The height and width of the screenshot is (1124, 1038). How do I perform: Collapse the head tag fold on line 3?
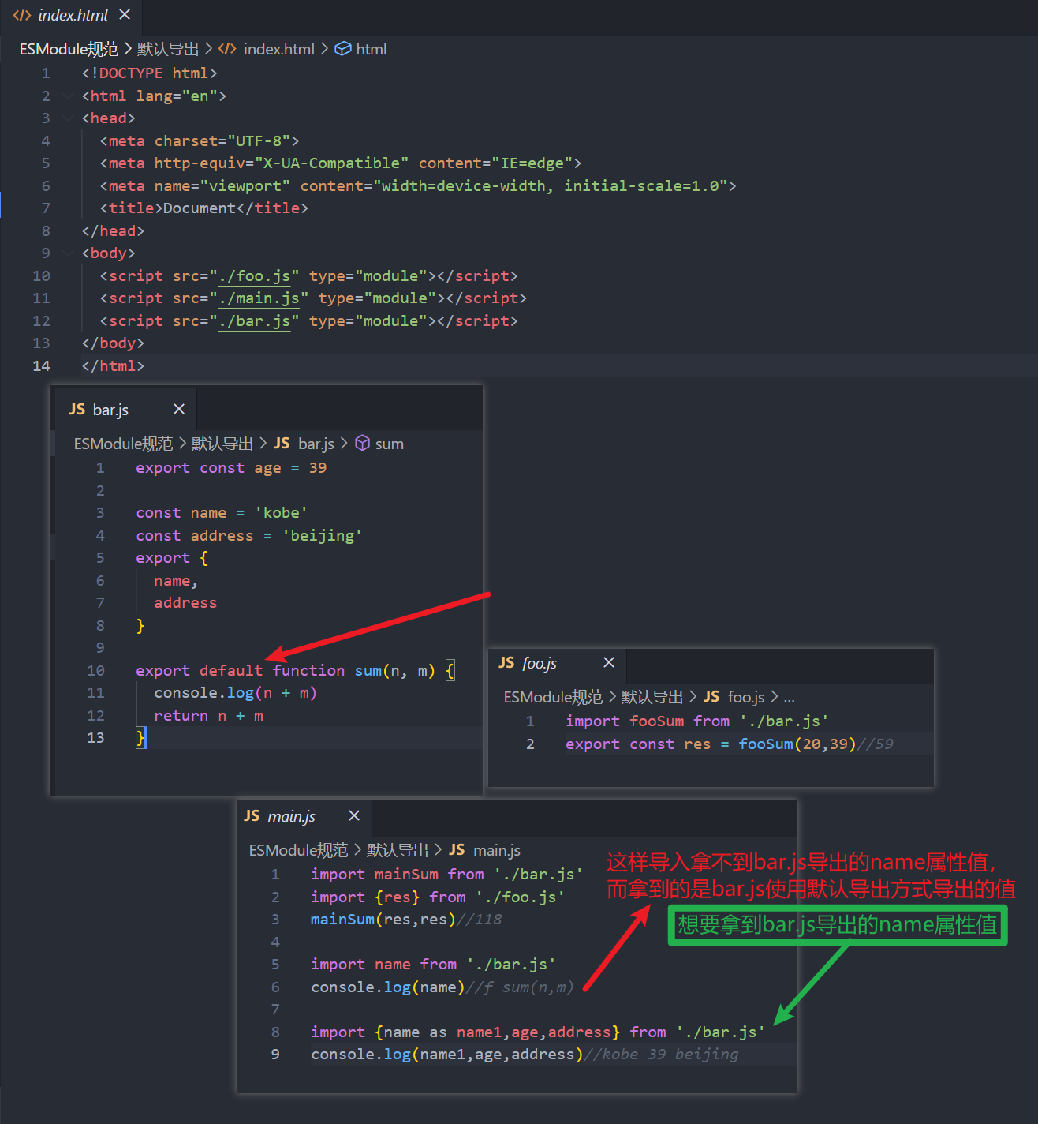[x=69, y=118]
